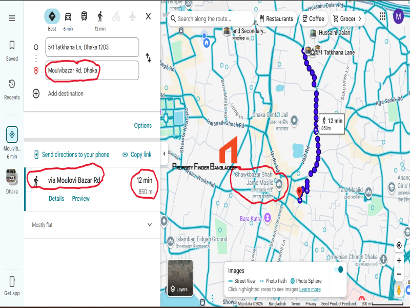410x308 pixels.
Task: Show more category chips arrow
Action: click(360, 18)
